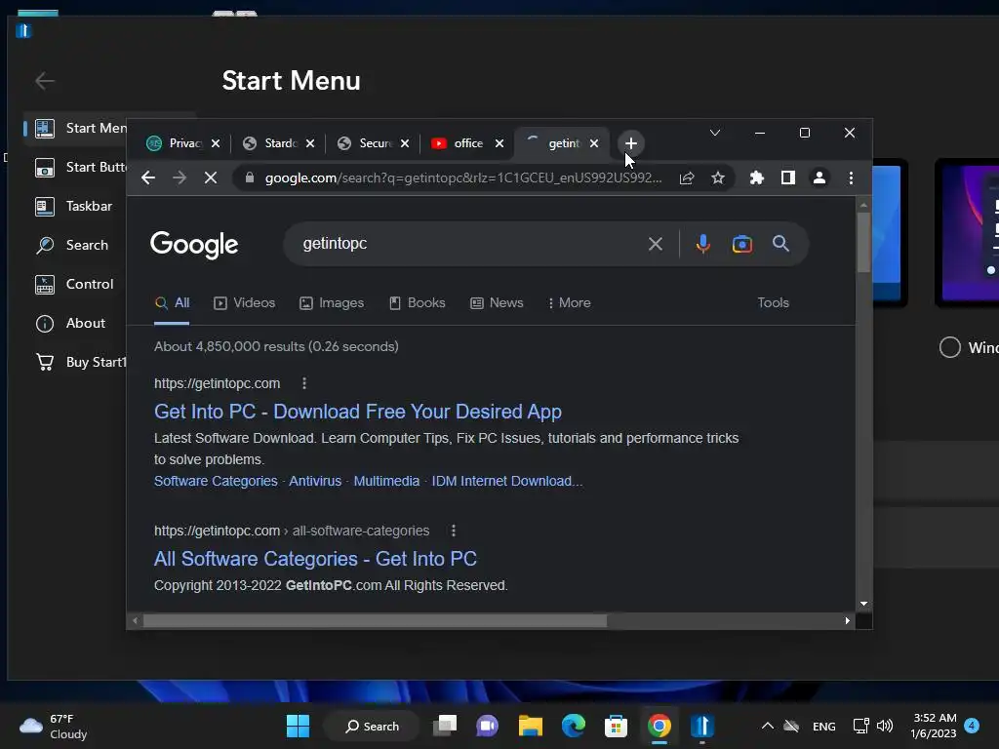Open options for all-software-categories result
This screenshot has height=749, width=999.
(x=454, y=531)
